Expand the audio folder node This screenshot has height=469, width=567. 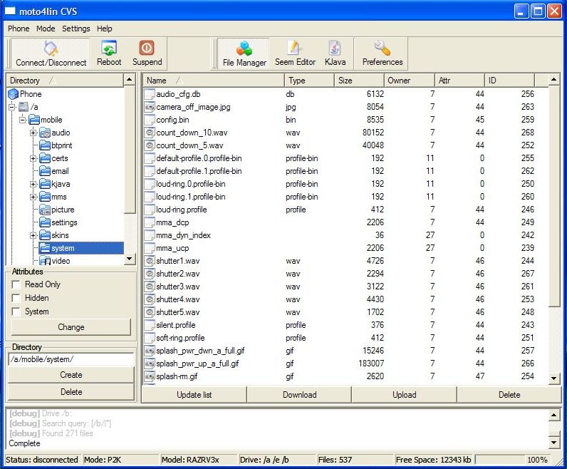(33, 133)
